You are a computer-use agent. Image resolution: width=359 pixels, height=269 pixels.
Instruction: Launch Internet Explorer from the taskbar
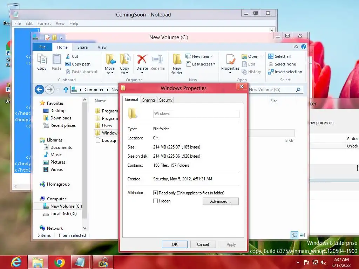tap(16, 262)
